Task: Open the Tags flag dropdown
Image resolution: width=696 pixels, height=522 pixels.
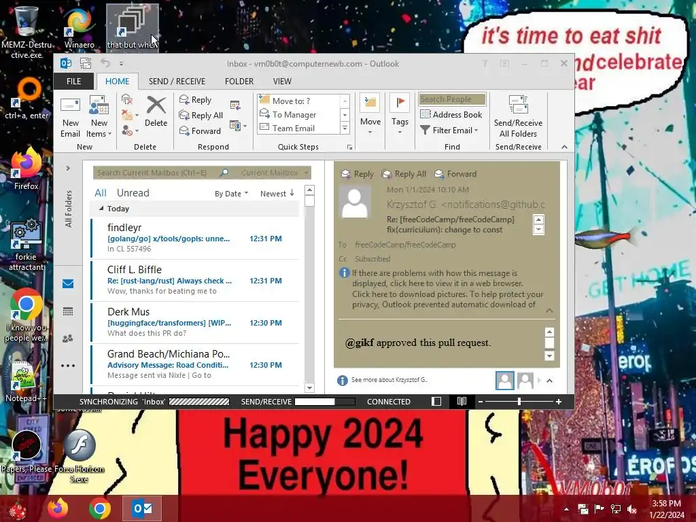Action: [400, 114]
